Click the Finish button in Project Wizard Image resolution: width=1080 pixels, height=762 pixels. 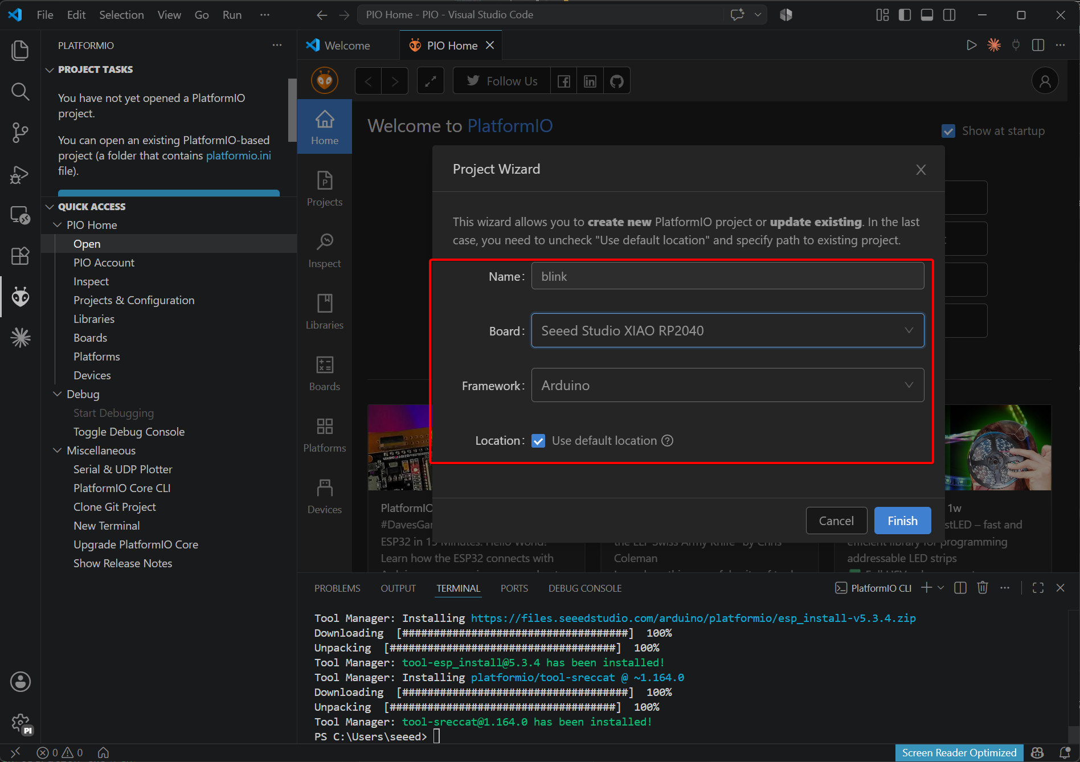click(902, 521)
